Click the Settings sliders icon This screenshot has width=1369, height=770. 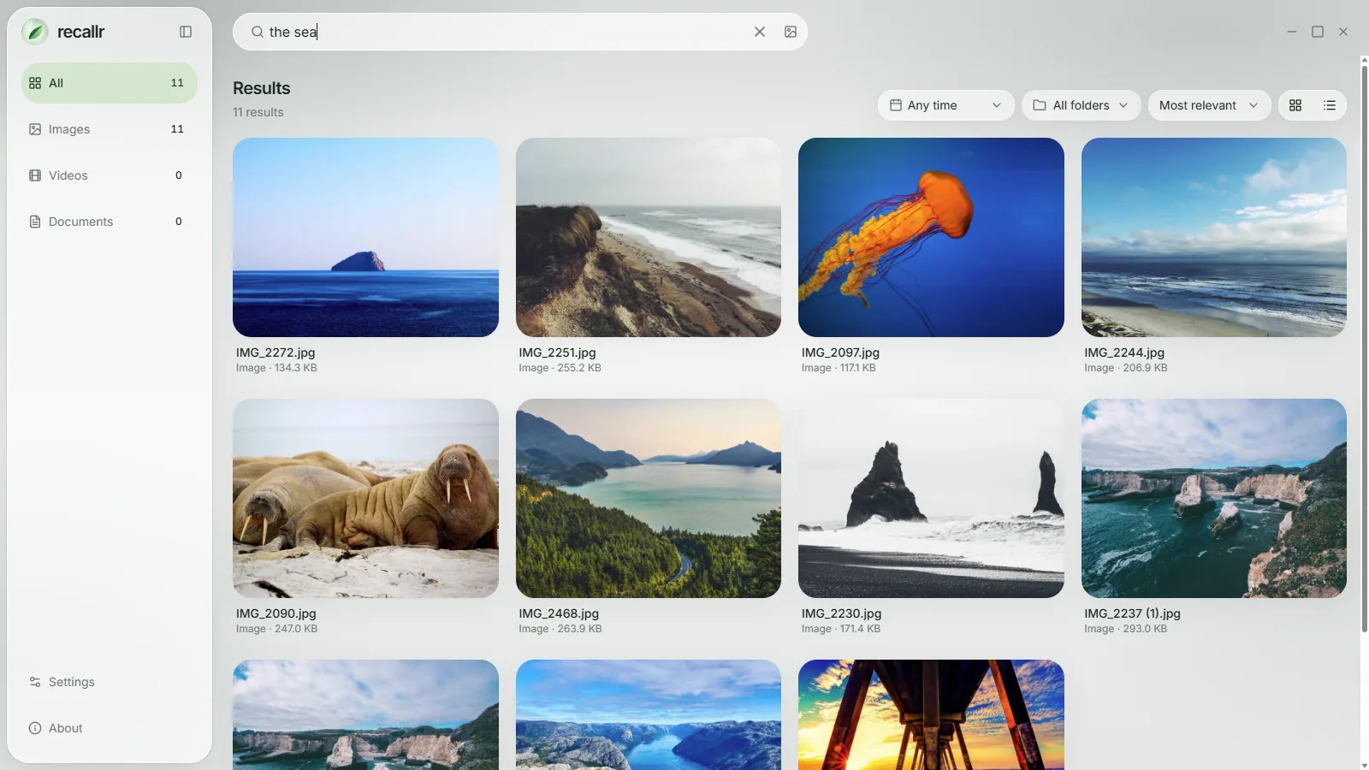(35, 682)
